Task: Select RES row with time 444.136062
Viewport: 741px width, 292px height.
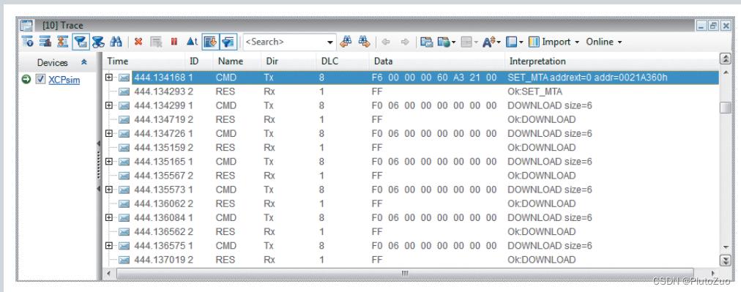Action: point(412,203)
